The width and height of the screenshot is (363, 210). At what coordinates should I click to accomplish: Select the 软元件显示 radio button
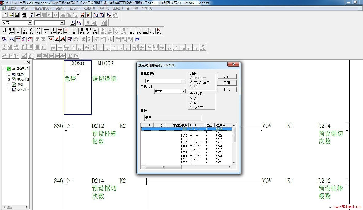[x=191, y=82]
